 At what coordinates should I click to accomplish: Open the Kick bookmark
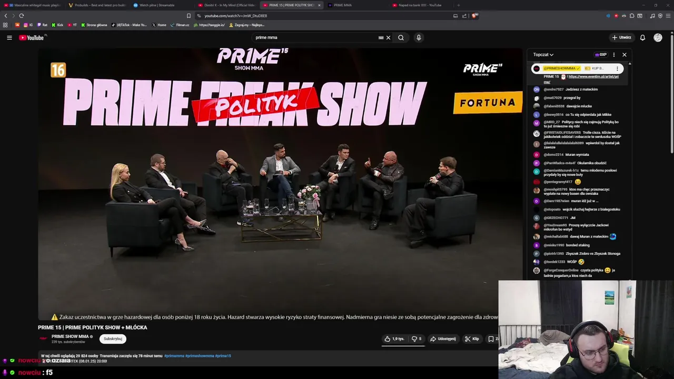tap(57, 25)
